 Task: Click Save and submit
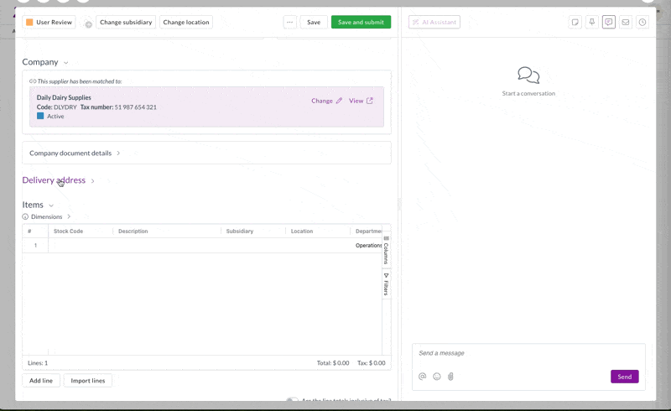pyautogui.click(x=361, y=23)
